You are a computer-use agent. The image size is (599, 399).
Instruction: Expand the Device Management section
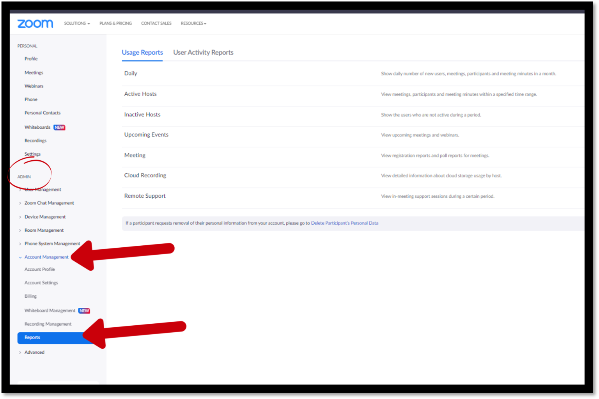click(45, 217)
